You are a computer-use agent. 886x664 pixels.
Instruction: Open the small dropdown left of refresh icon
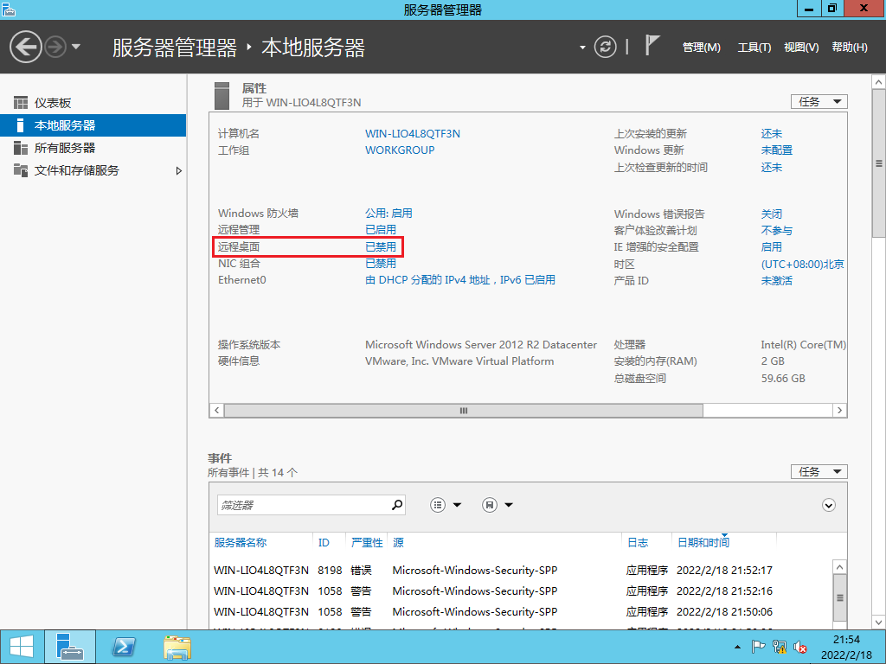pos(582,48)
